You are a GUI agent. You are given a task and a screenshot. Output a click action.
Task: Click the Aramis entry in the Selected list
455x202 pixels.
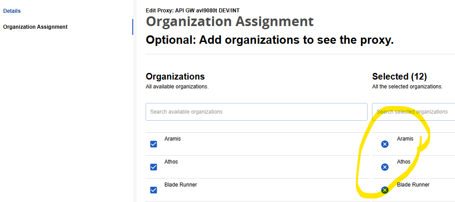405,139
